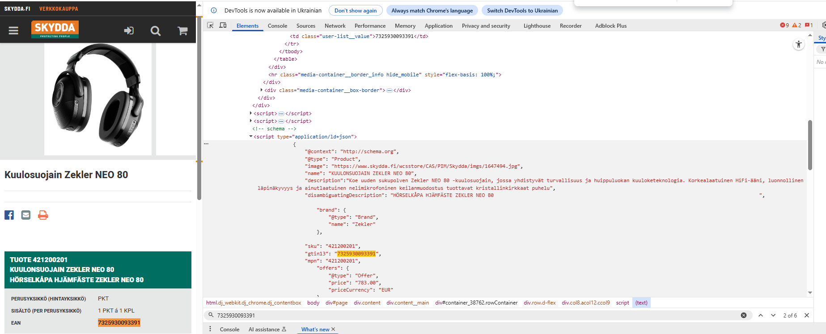
Task: Go to previous search result
Action: coord(761,315)
